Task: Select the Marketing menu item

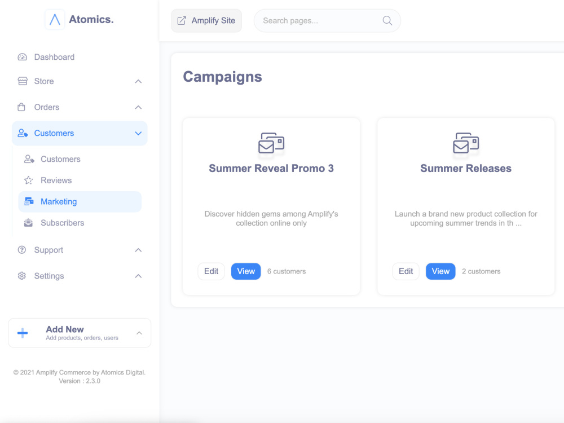Action: click(x=80, y=201)
